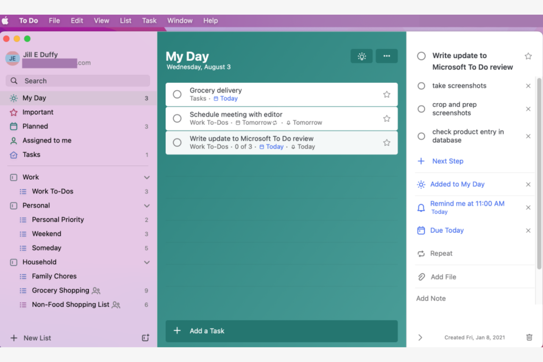Viewport: 543px width, 362px height.
Task: Clear the Due Today date
Action: (x=528, y=231)
